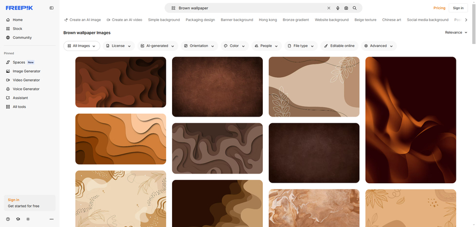Open dark brown papercut waves thumbnail

coord(120,82)
